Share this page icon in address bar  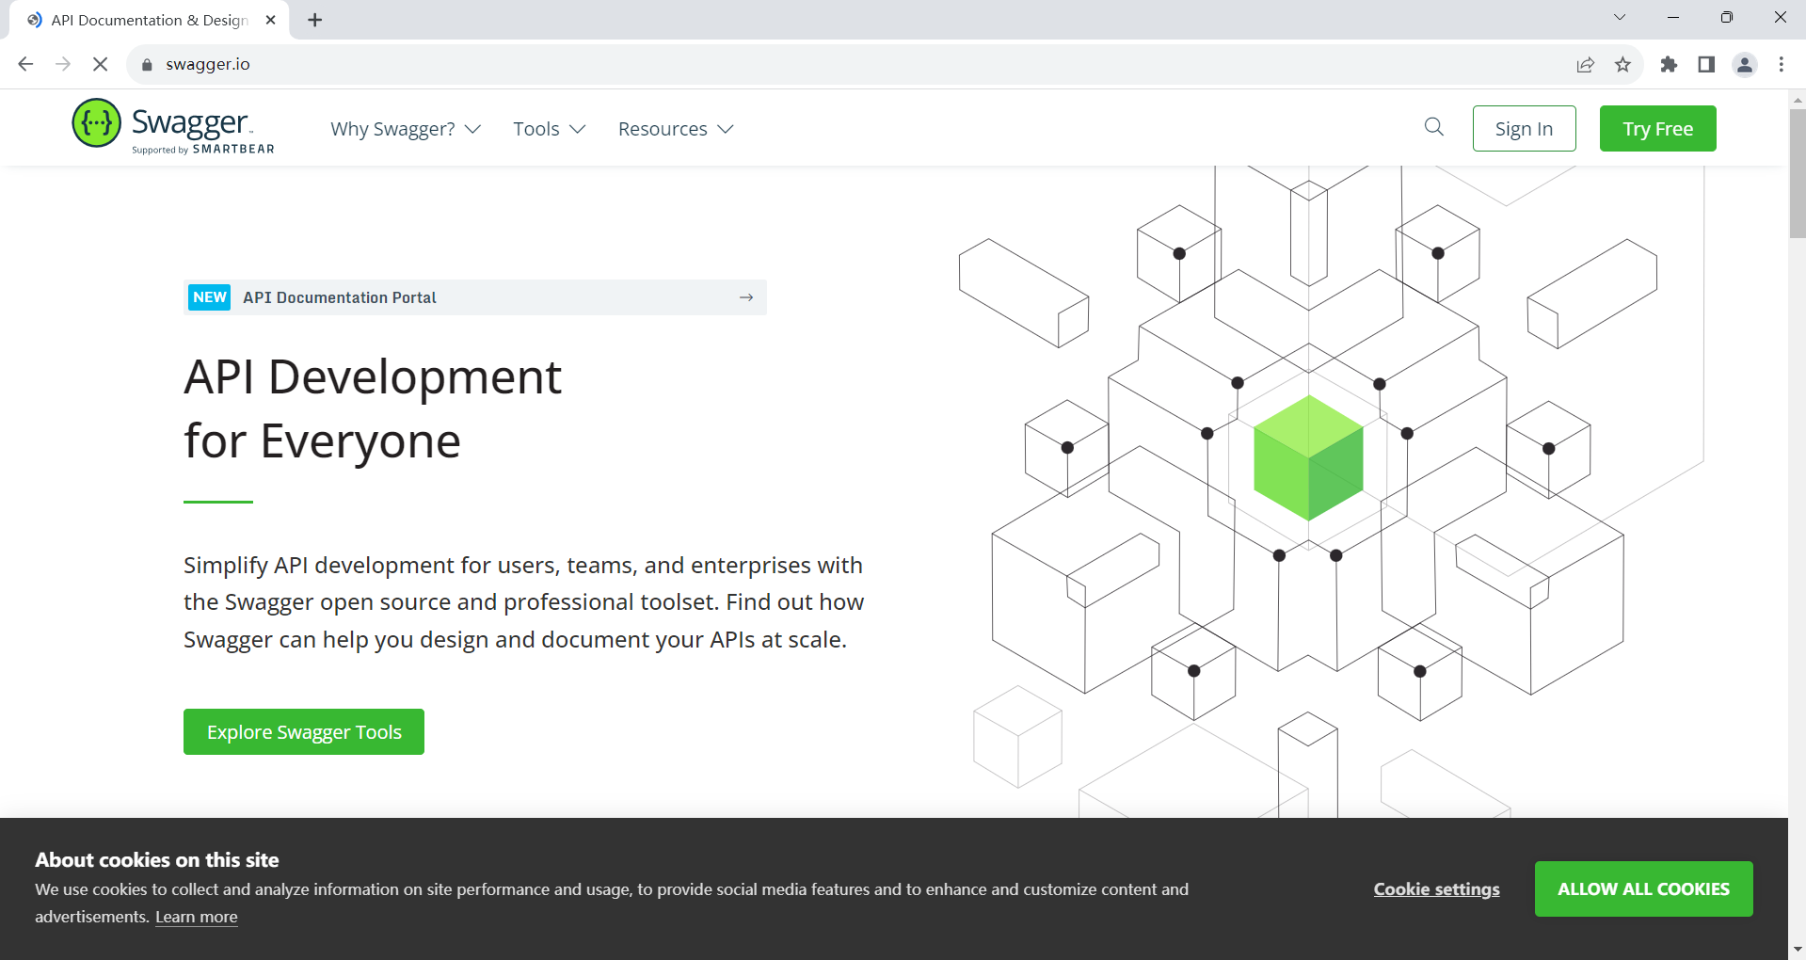1586,64
